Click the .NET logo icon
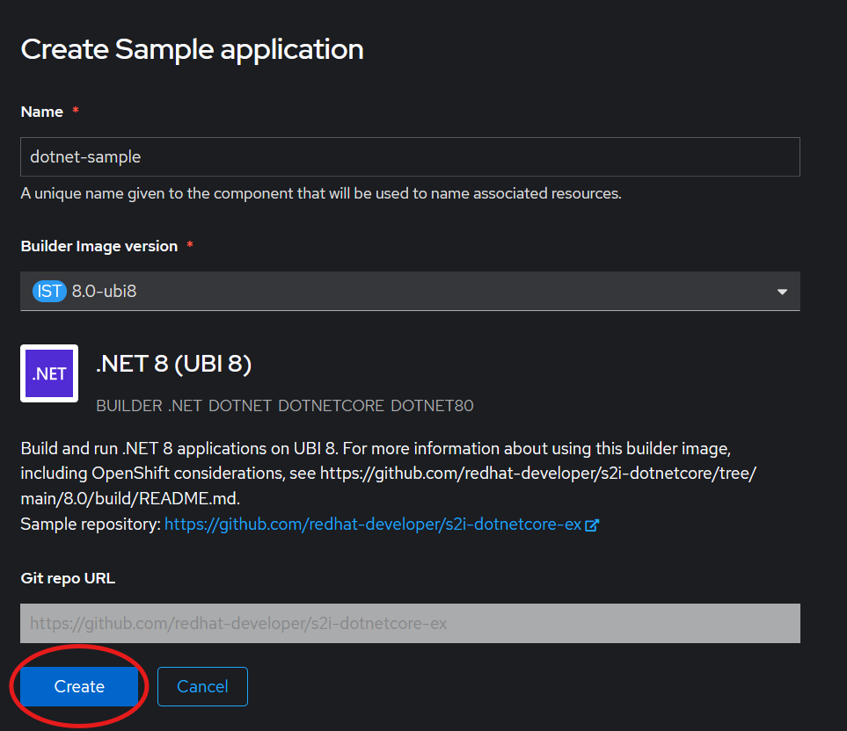 click(49, 373)
